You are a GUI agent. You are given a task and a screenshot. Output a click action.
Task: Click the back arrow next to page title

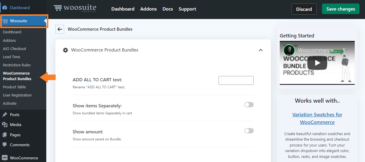60,29
